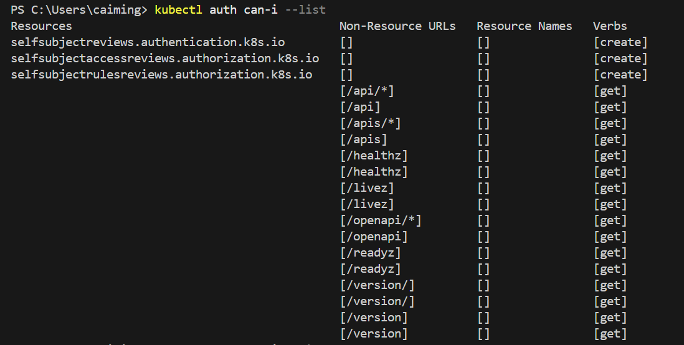Screen dimensions: 684x345
Task: Select the Verbs column header
Action: tap(610, 26)
